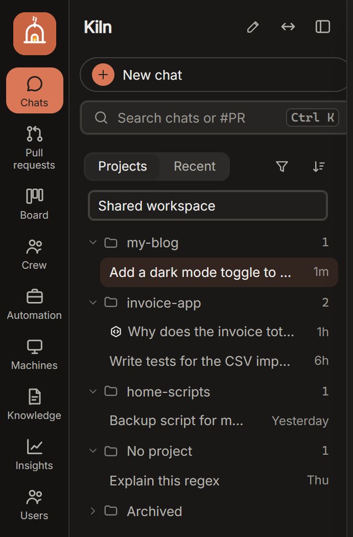Click the Kiln app logo
The width and height of the screenshot is (353, 537).
tap(35, 34)
